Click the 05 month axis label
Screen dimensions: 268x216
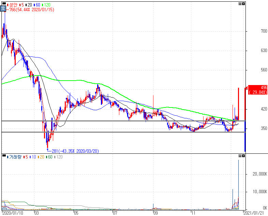click(x=76, y=213)
